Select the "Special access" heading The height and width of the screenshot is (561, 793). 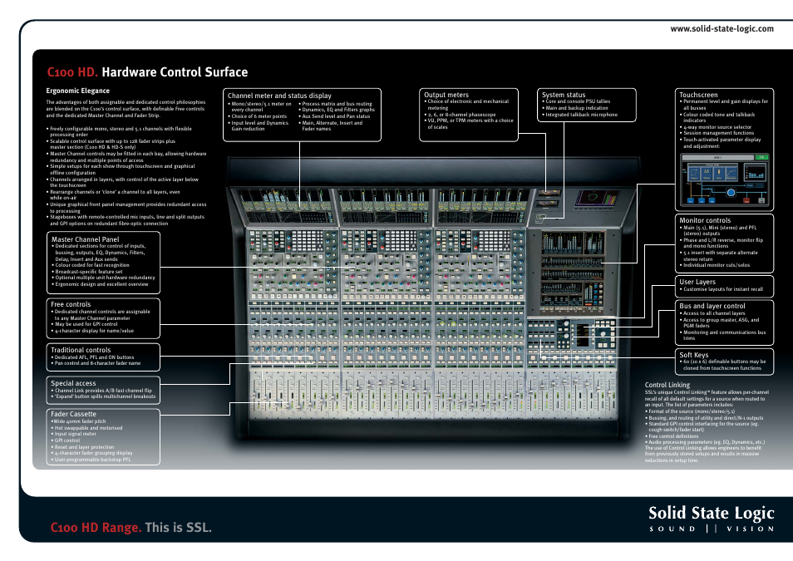point(73,383)
